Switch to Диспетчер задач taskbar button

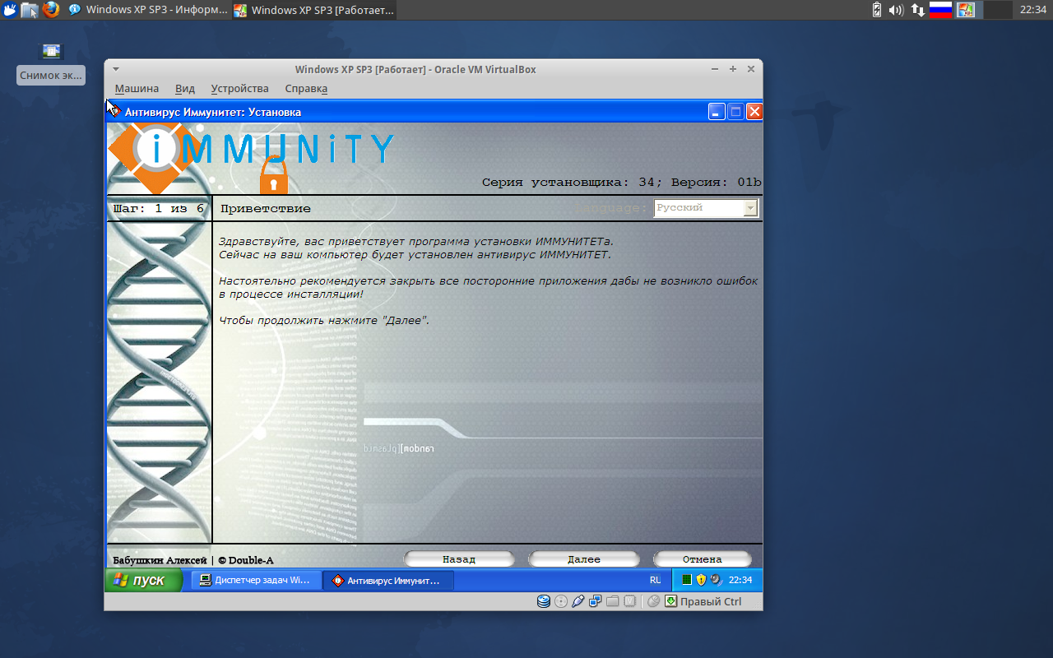coord(256,580)
